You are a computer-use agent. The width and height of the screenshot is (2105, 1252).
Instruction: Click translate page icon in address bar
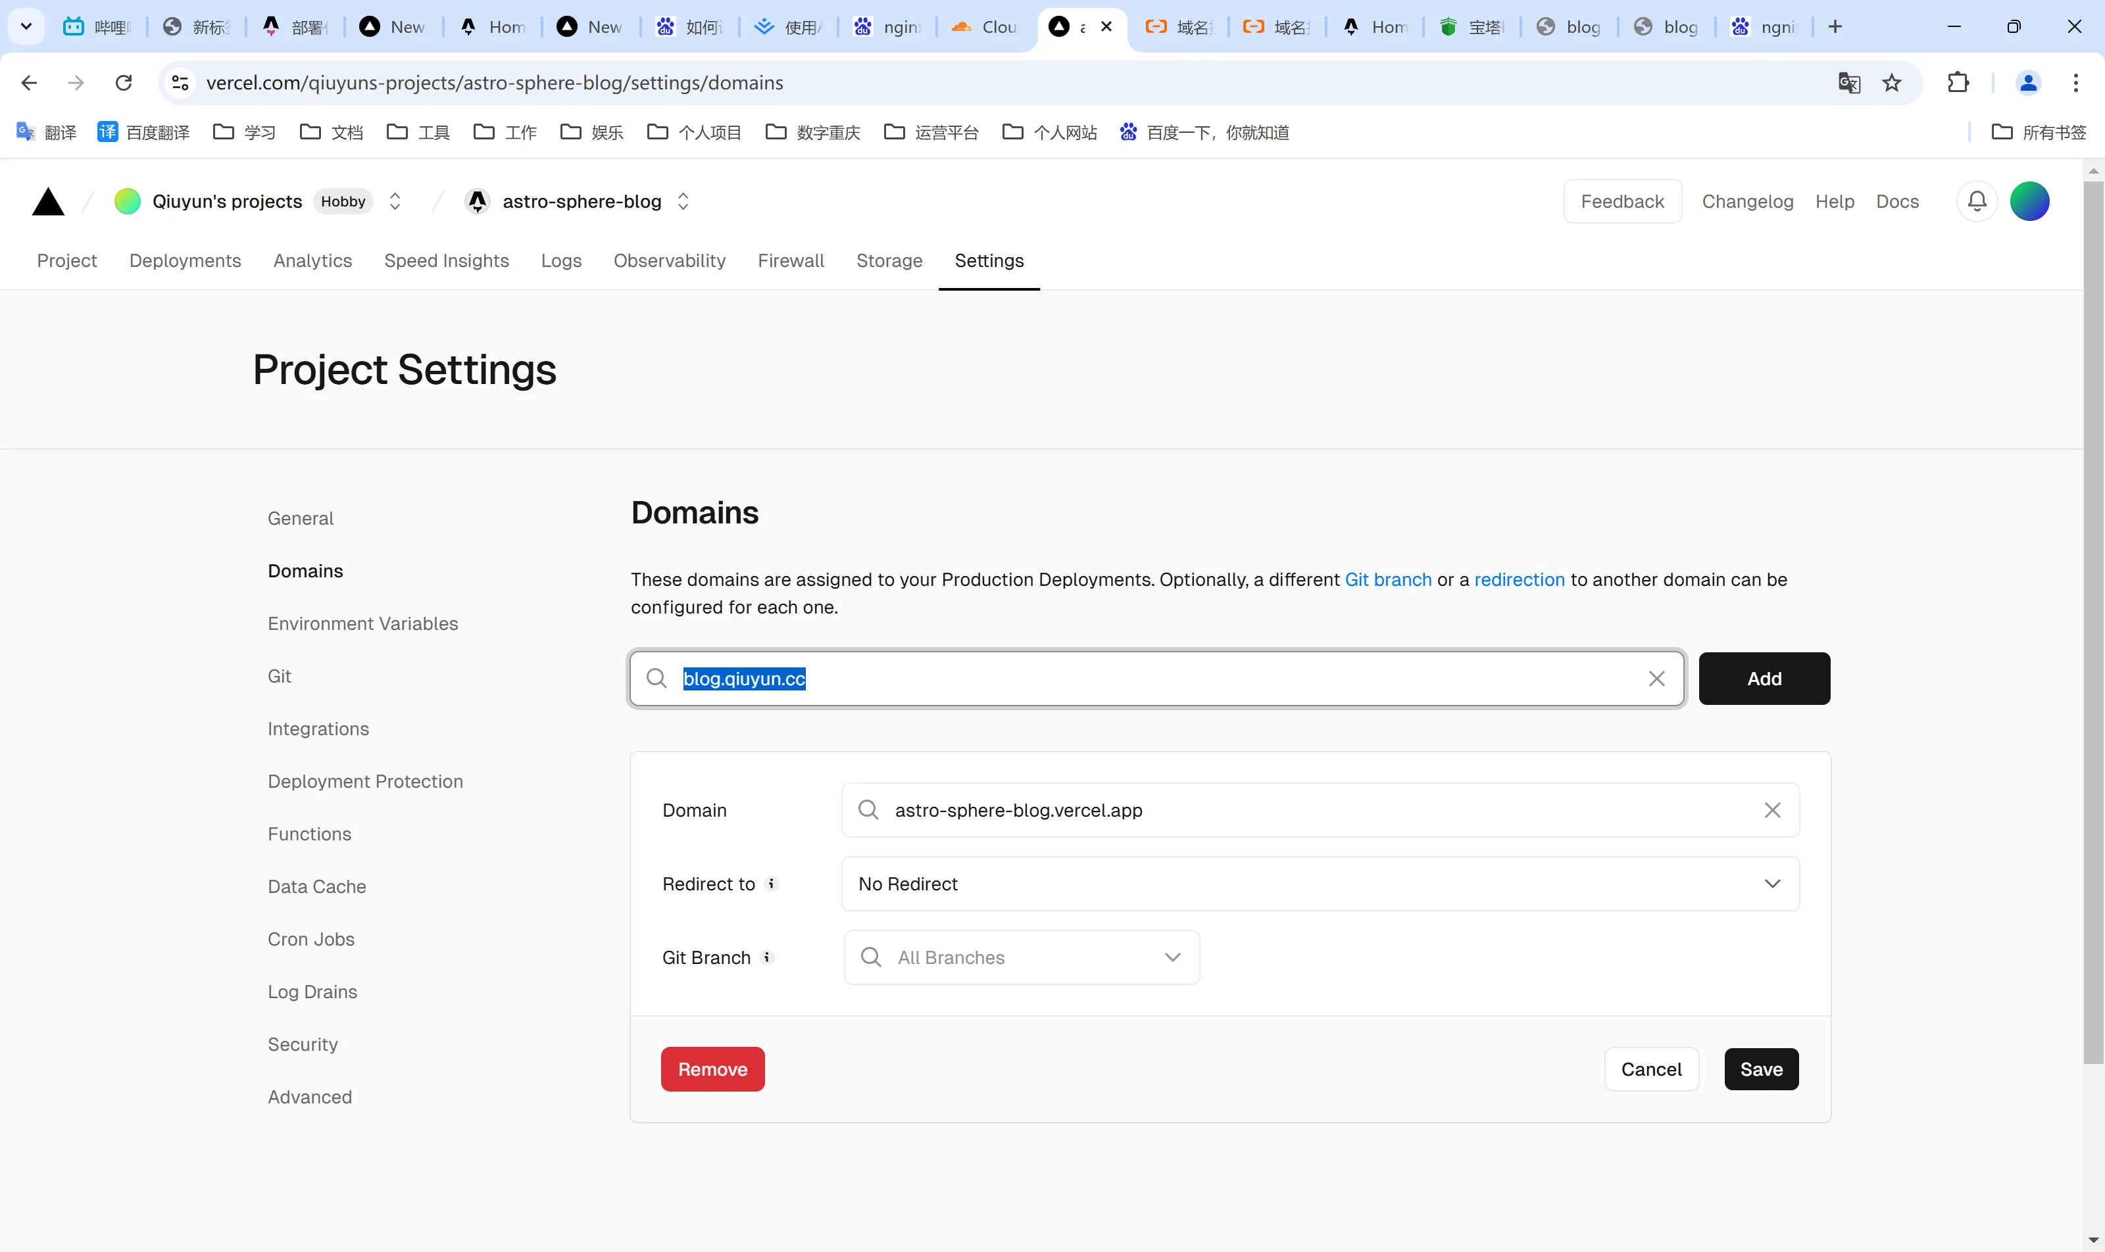[x=1849, y=83]
